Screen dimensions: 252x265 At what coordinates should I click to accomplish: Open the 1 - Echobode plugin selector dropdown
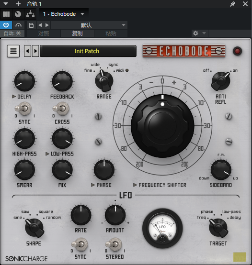click(63, 14)
